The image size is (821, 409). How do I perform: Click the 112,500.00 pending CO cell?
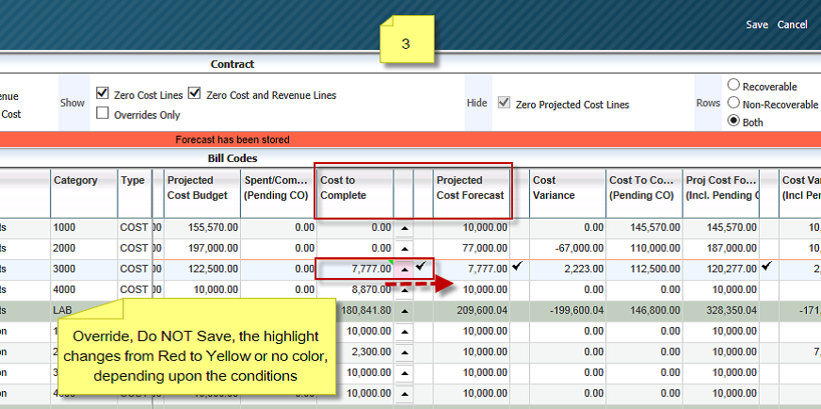point(644,269)
